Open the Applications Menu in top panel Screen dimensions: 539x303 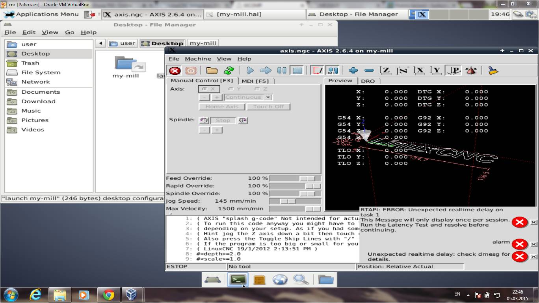(x=41, y=14)
